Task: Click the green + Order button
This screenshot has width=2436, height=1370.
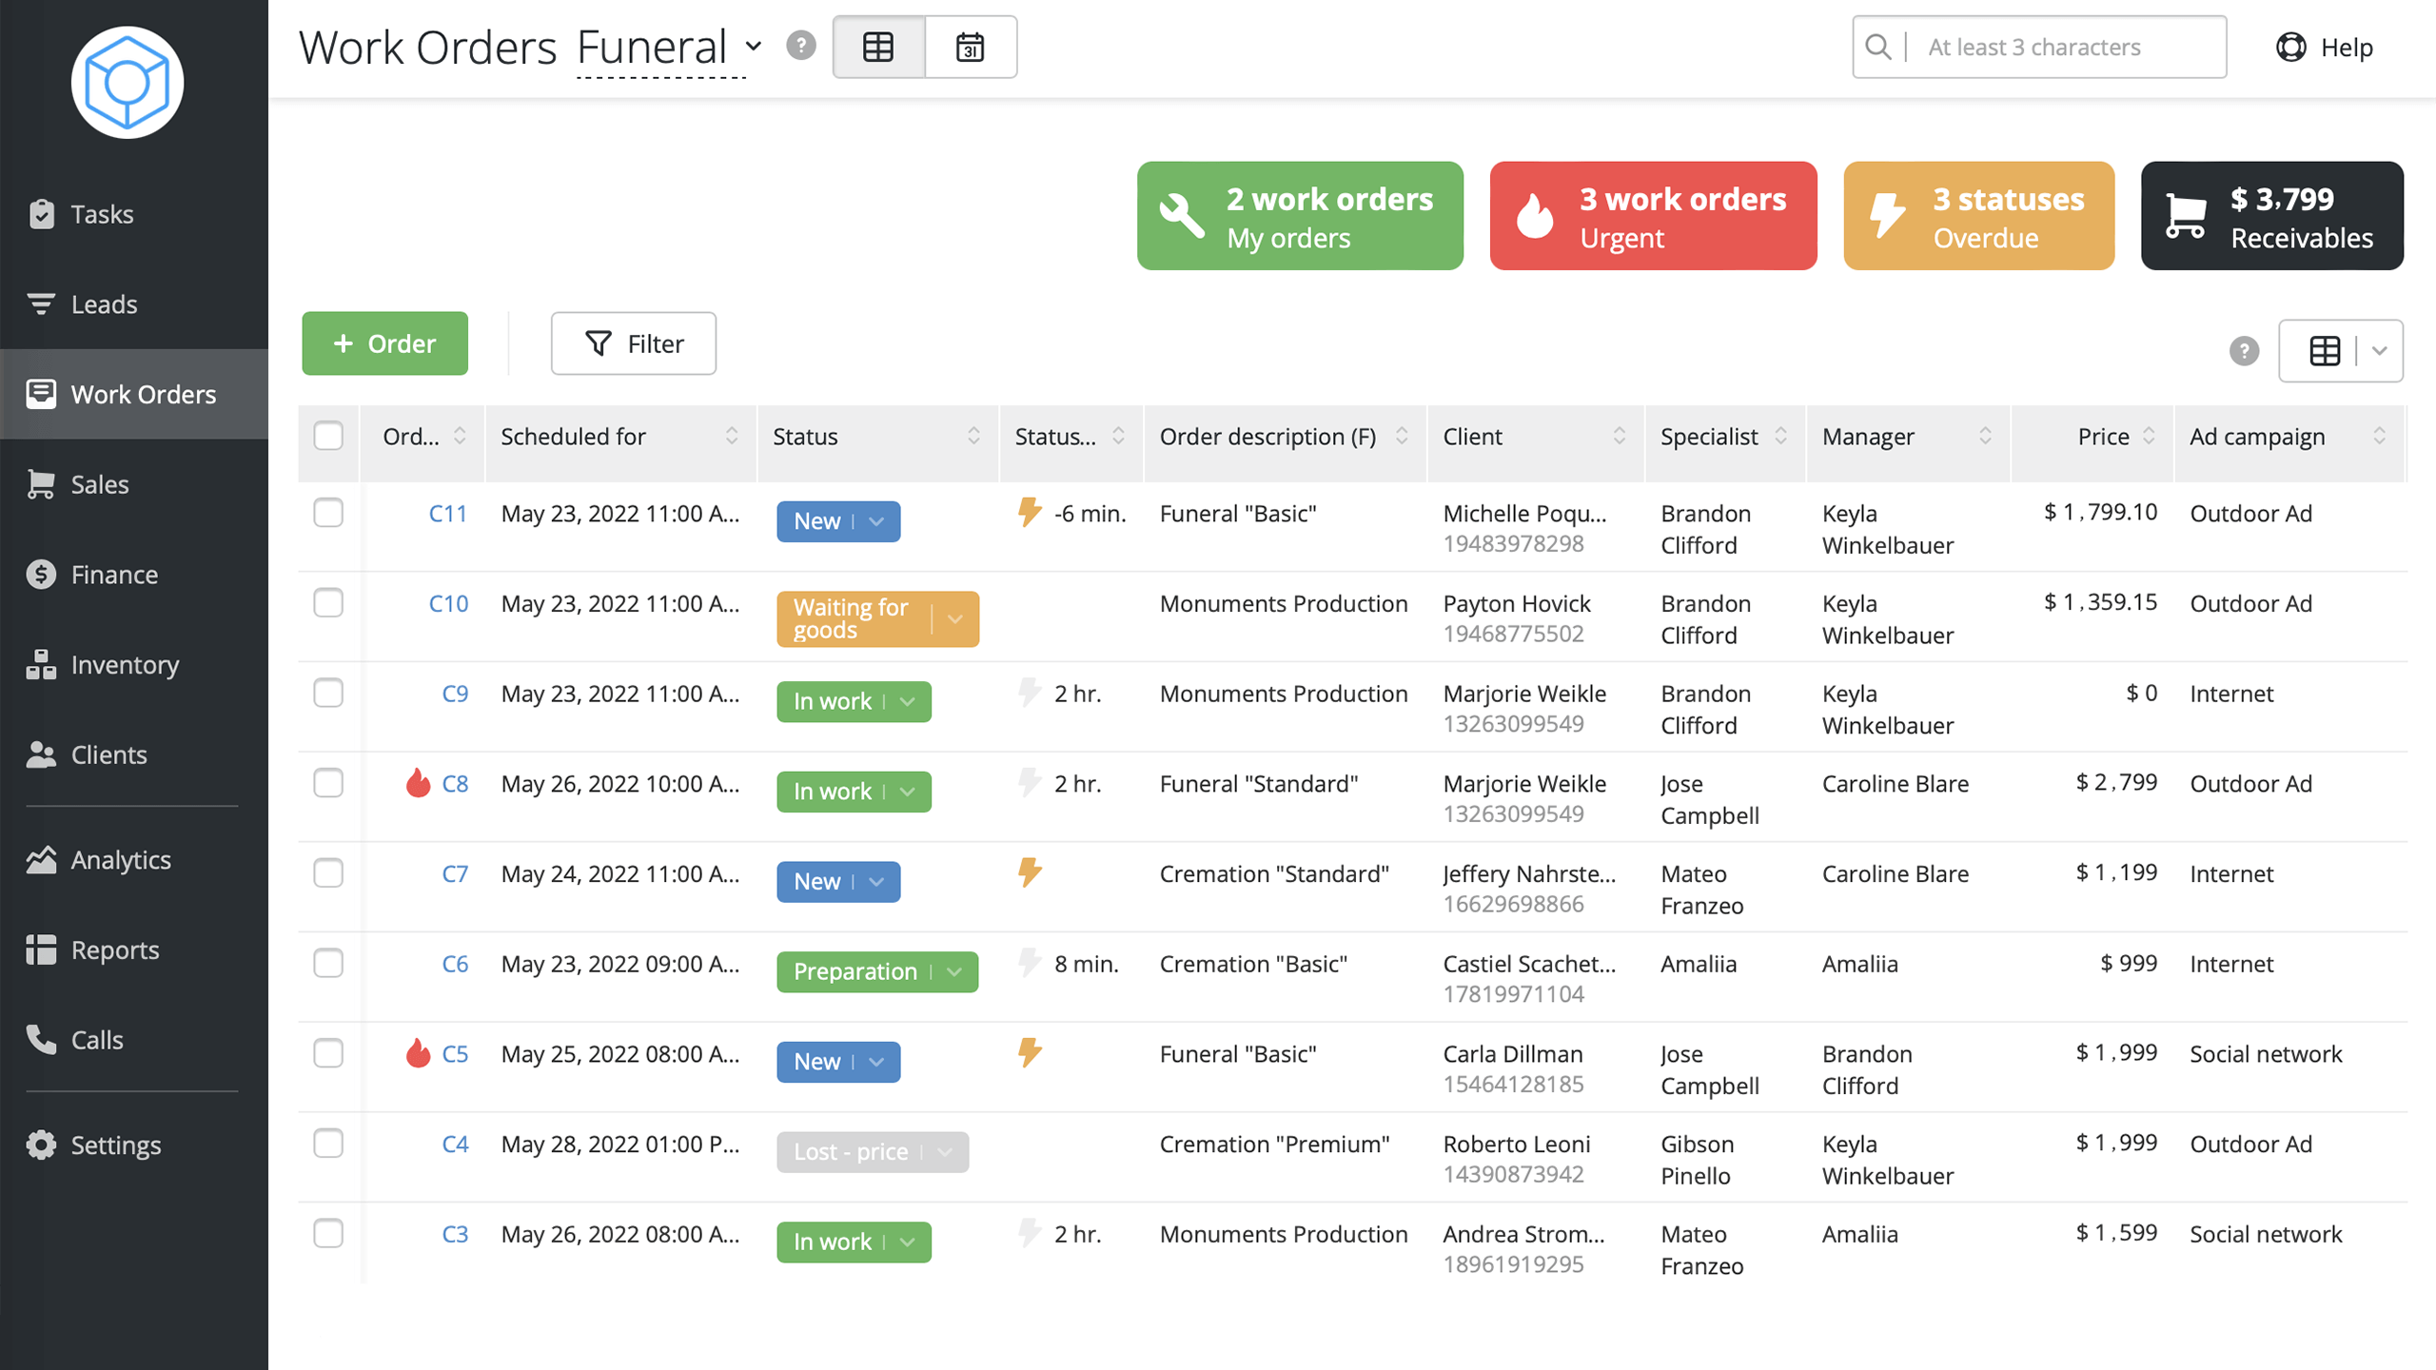Action: pyautogui.click(x=384, y=343)
